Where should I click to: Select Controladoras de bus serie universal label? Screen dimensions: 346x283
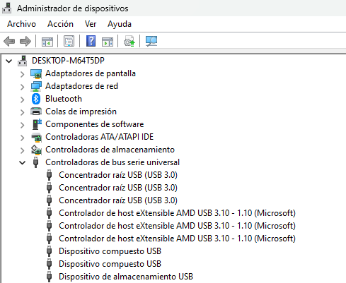point(113,162)
